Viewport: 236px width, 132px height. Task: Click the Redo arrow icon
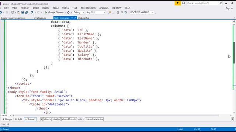click(38, 12)
